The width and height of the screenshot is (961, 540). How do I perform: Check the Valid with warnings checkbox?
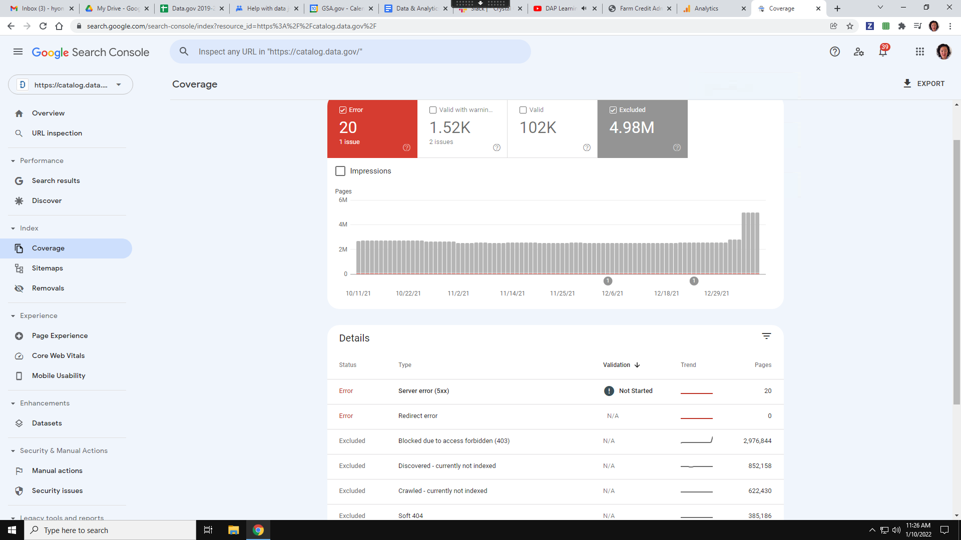tap(433, 110)
